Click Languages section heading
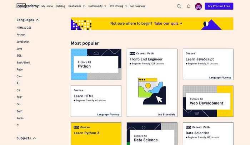 (25, 20)
